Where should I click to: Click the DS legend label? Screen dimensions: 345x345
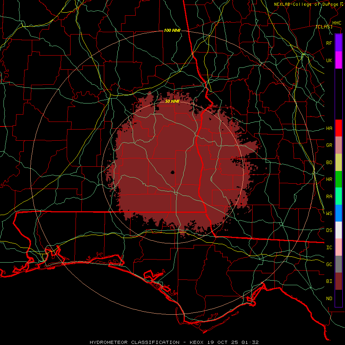(329, 230)
